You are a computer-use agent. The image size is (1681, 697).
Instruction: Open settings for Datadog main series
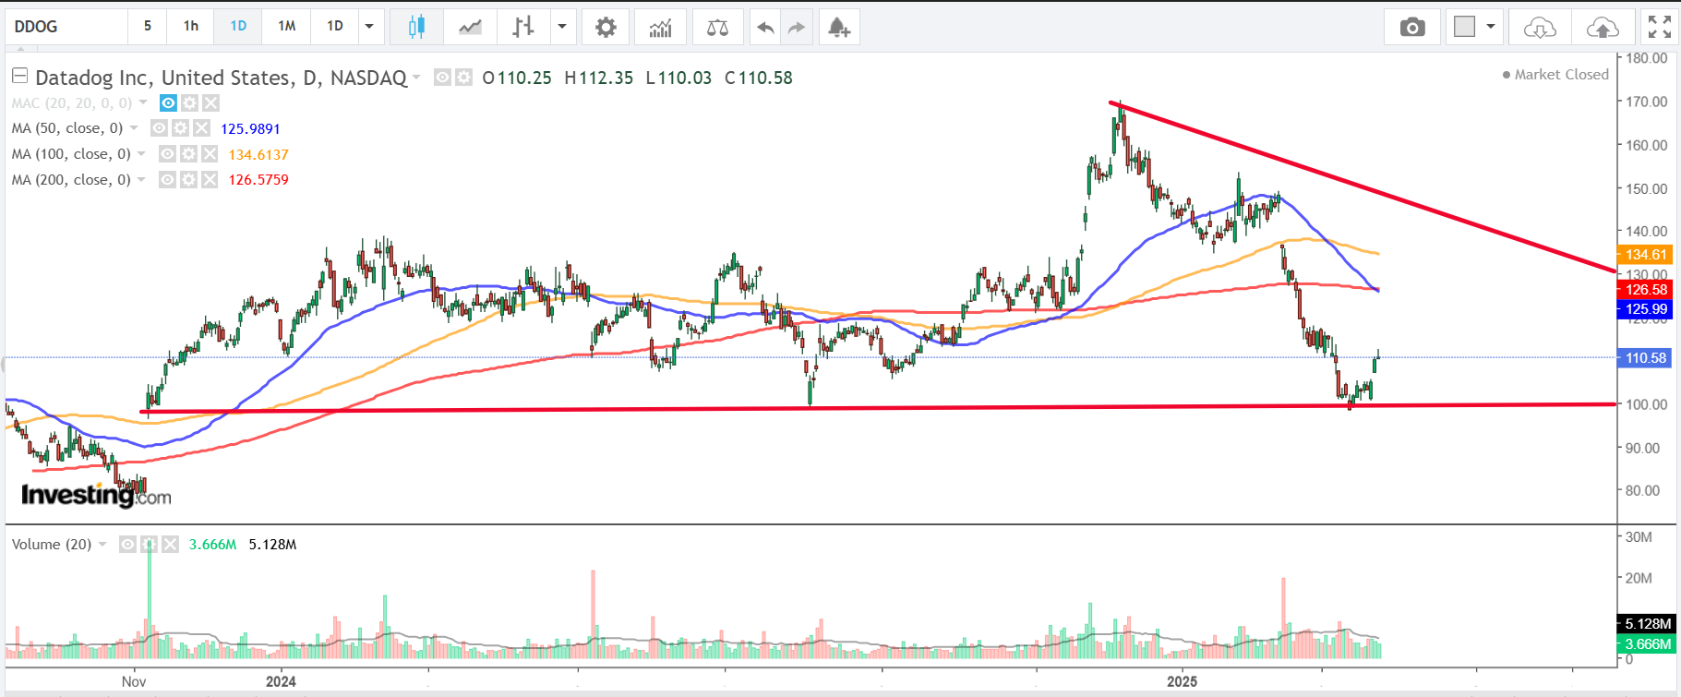tap(463, 78)
